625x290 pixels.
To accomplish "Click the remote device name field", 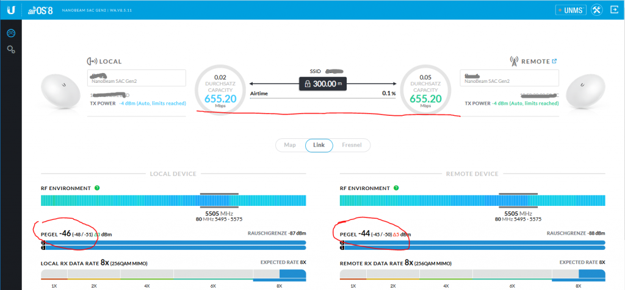I will [510, 78].
